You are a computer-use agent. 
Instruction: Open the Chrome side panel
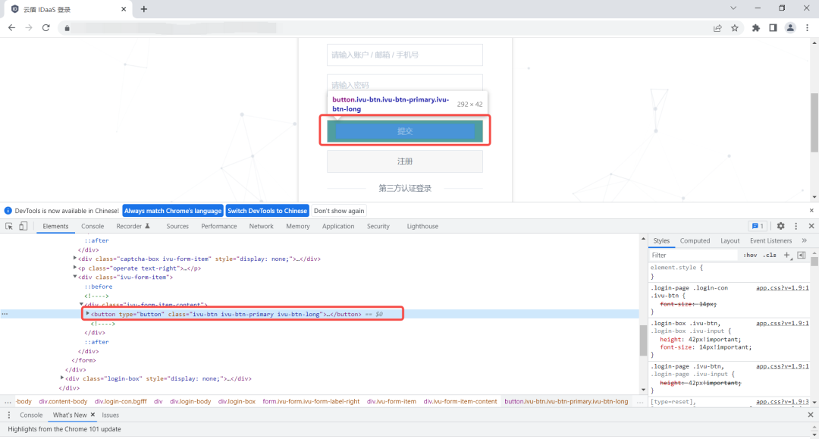(x=773, y=28)
